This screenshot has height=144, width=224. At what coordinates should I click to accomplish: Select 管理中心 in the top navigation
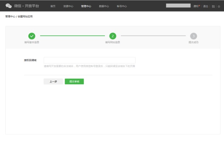(x=86, y=6)
